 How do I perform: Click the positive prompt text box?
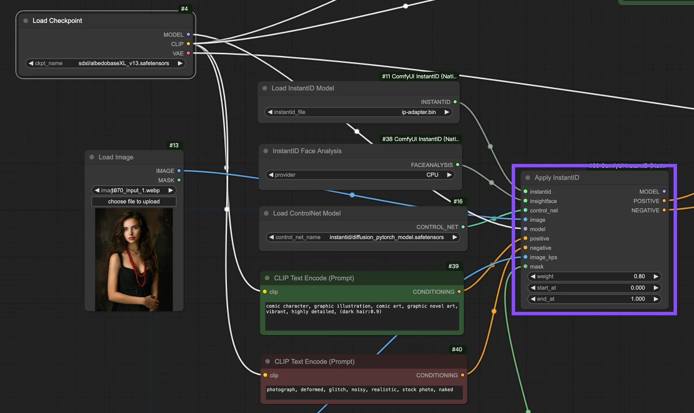(362, 316)
